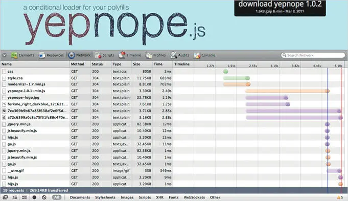Open the Console panel icon
The width and height of the screenshot is (348, 201).
pyautogui.click(x=197, y=55)
